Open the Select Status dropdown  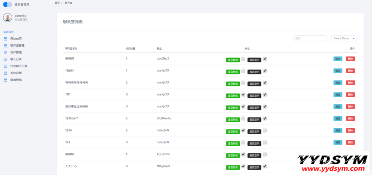(x=344, y=38)
